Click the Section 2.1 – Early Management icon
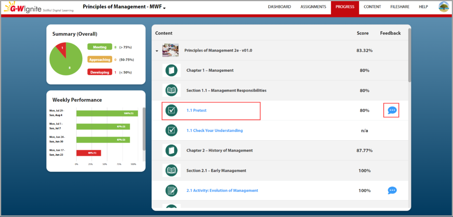The height and width of the screenshot is (217, 453). tap(172, 170)
